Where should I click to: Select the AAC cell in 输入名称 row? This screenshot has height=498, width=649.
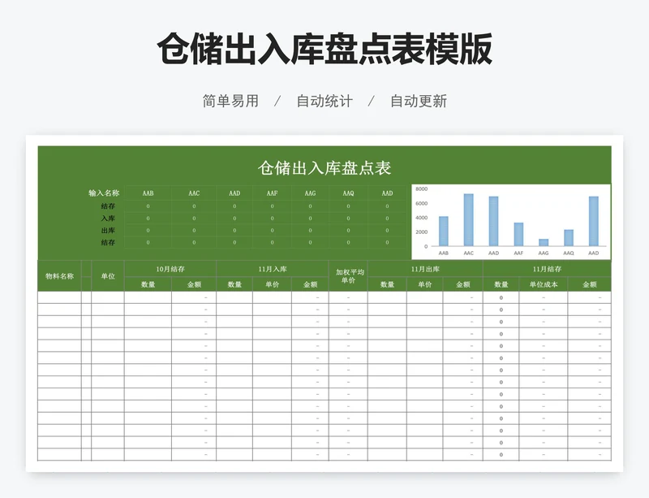pyautogui.click(x=194, y=193)
